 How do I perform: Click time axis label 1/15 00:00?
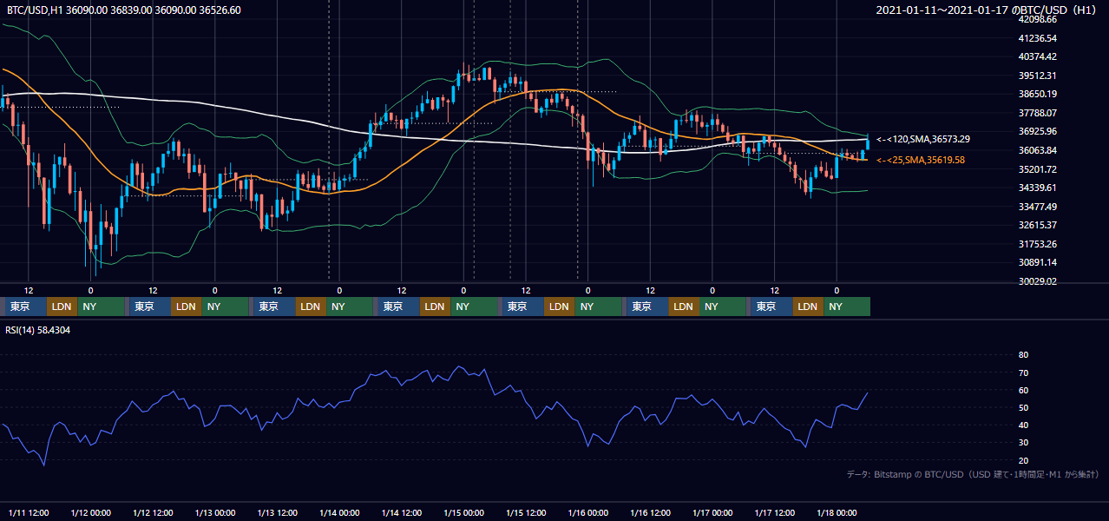464,512
